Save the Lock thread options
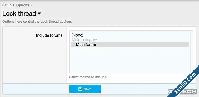 85,89
